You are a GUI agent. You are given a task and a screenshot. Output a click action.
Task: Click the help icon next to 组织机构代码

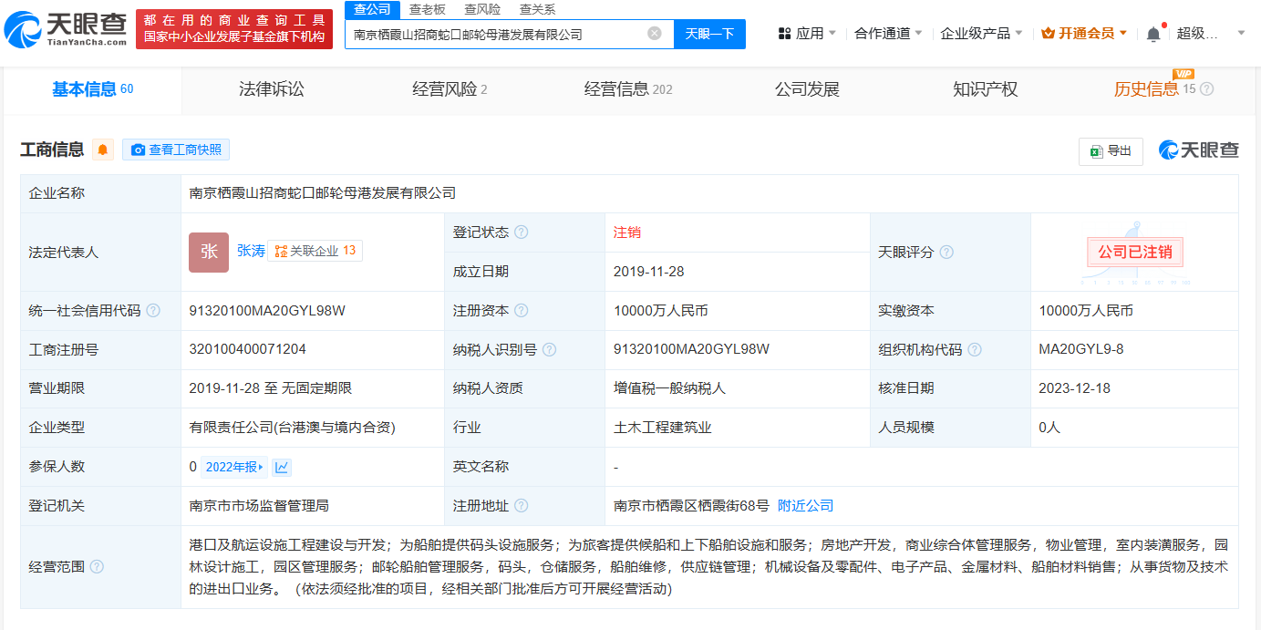[x=975, y=350]
